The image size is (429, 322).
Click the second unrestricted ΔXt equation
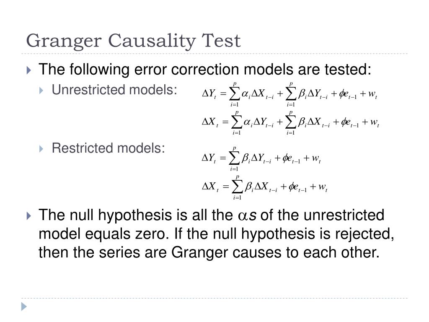290,122
